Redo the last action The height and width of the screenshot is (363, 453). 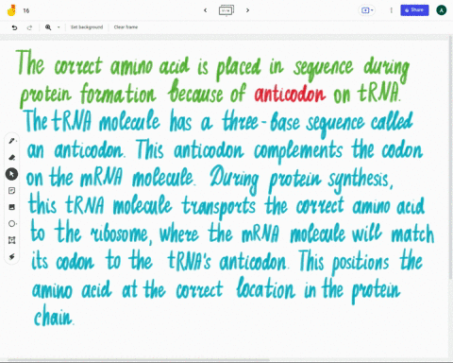[29, 27]
